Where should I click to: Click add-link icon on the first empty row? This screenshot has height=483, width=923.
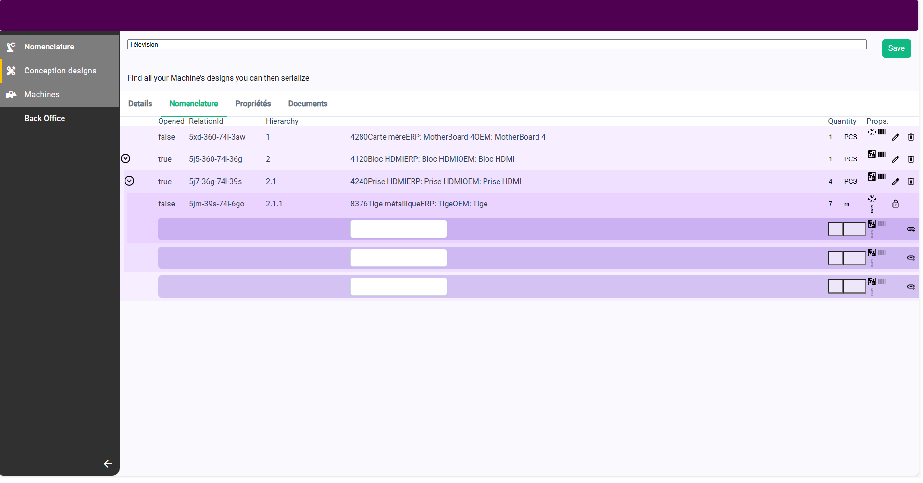911,229
